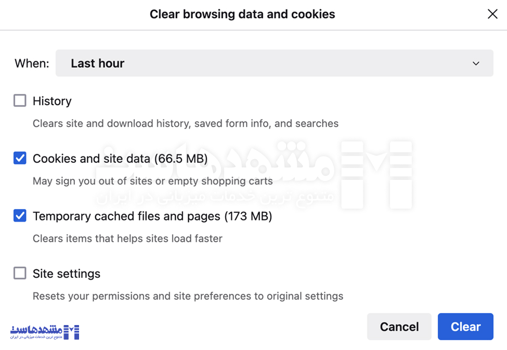Click the When: field label
The image size is (507, 350).
click(x=32, y=63)
